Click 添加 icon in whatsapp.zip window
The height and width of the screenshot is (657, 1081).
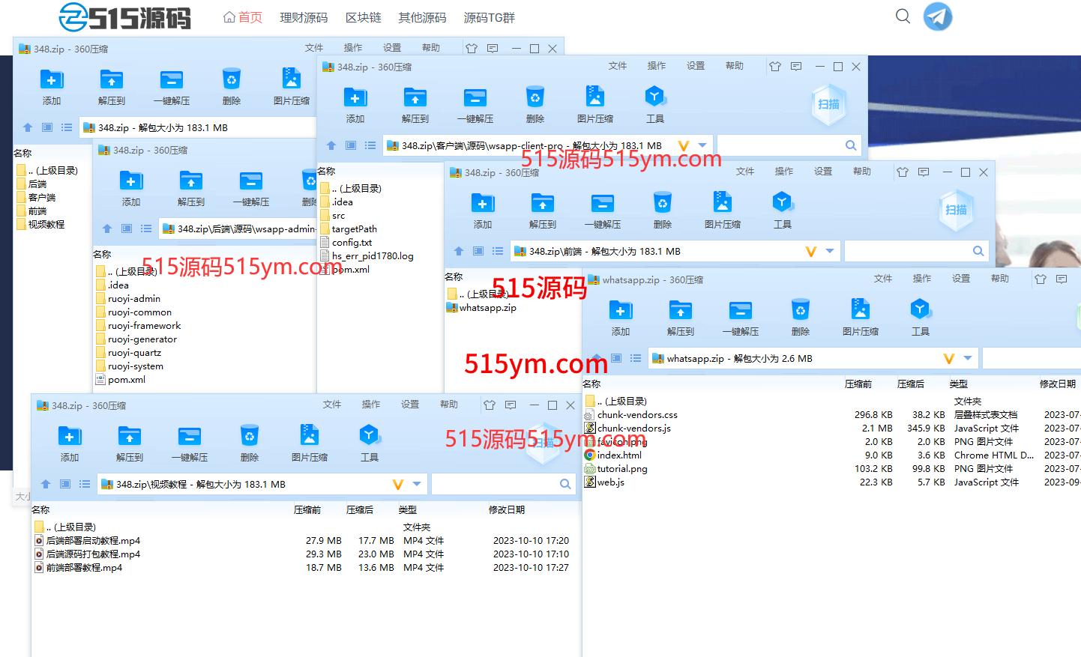[x=620, y=310]
